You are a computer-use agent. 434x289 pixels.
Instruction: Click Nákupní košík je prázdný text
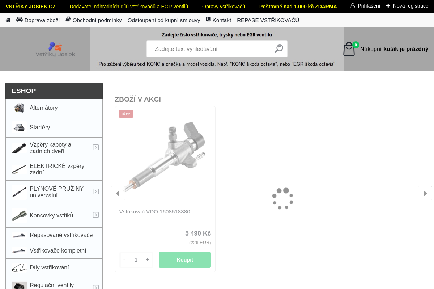pos(394,49)
